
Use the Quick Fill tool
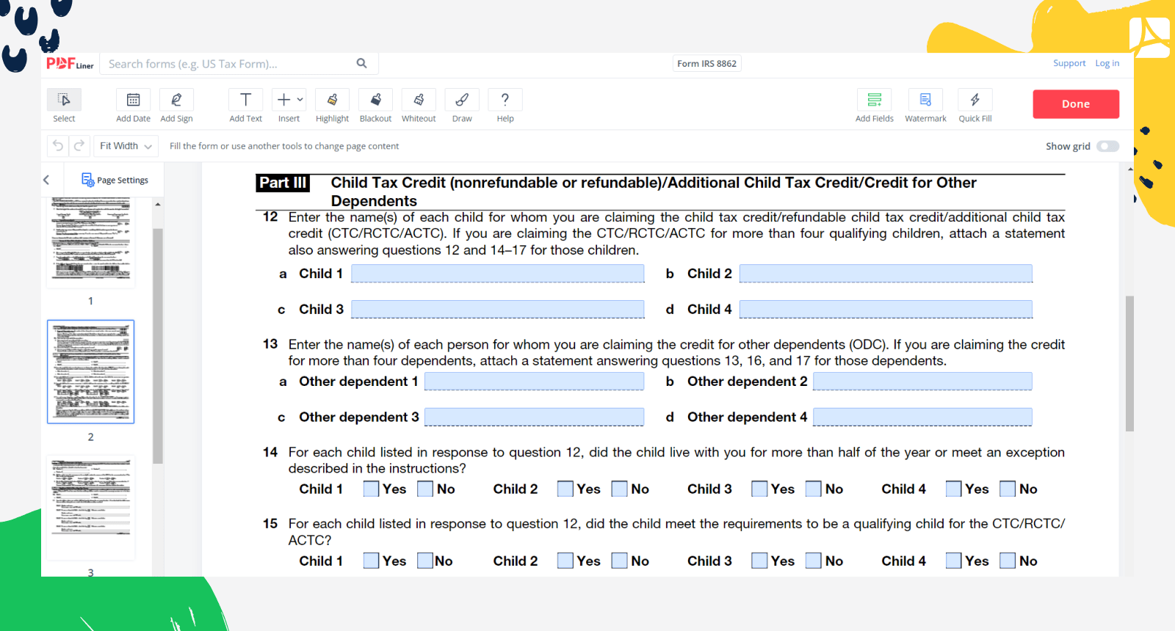[975, 101]
